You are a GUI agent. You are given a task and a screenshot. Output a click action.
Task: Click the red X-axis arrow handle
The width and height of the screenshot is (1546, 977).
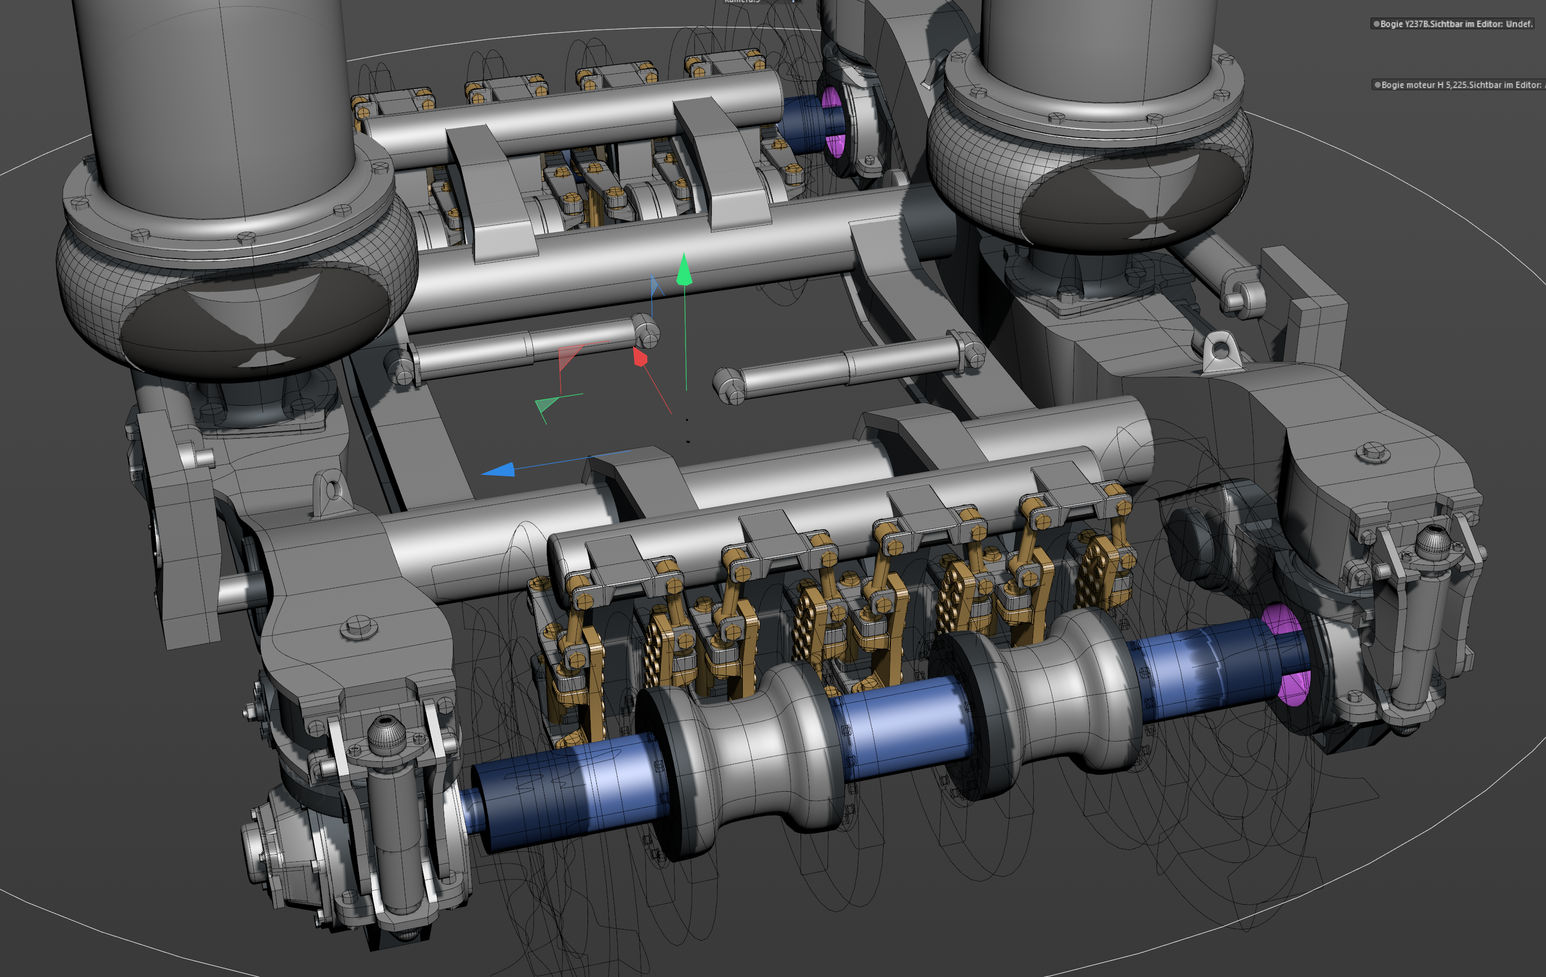click(640, 357)
